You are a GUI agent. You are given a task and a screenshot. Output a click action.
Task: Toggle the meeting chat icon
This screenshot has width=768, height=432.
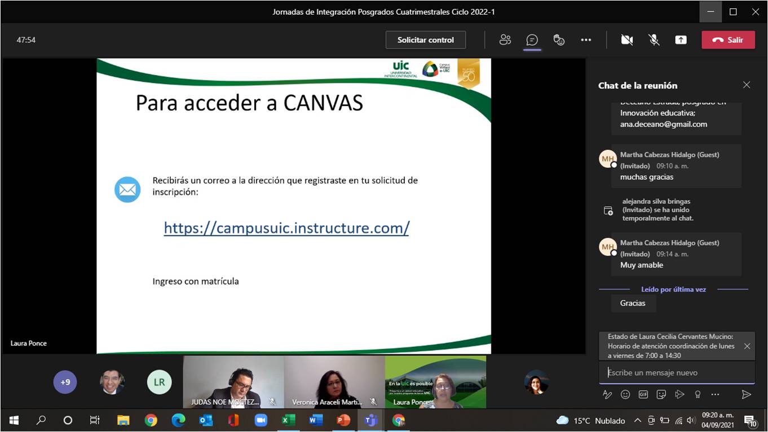pos(532,40)
